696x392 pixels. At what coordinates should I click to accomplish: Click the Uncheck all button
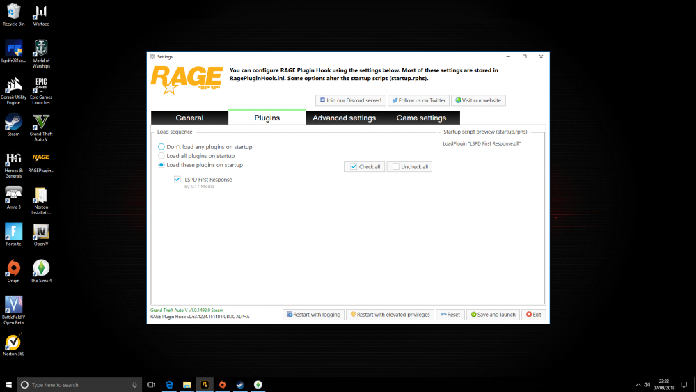click(409, 166)
